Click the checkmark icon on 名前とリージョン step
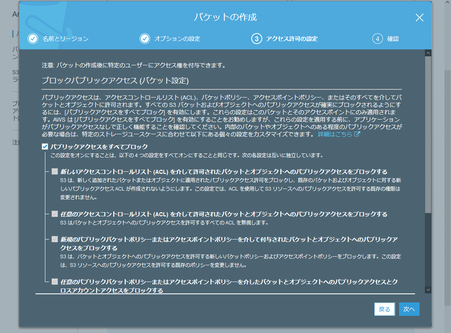This screenshot has width=451, height=333. point(32,38)
